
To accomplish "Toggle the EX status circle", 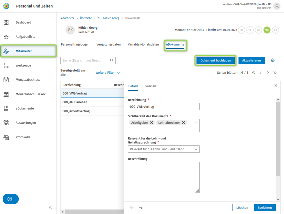I will pyautogui.click(x=275, y=30).
